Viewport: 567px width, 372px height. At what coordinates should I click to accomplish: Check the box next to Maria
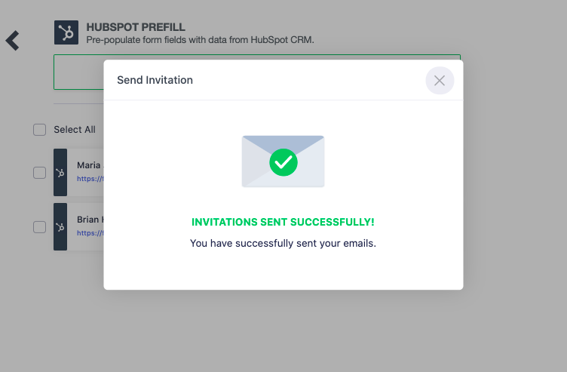(x=39, y=173)
